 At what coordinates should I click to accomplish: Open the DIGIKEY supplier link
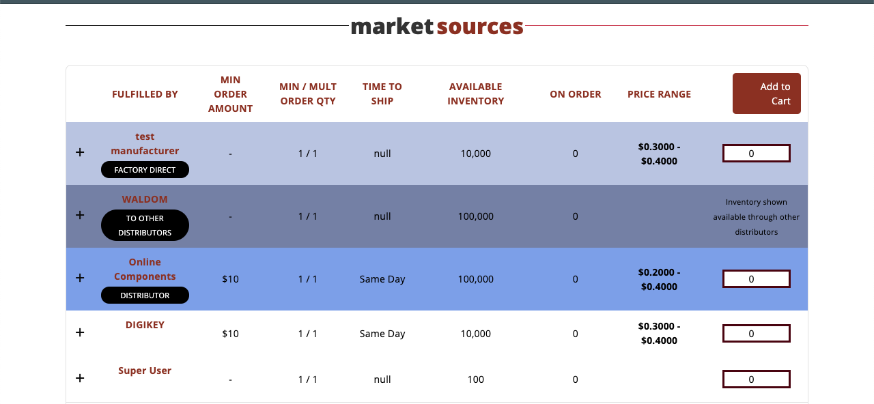click(145, 325)
